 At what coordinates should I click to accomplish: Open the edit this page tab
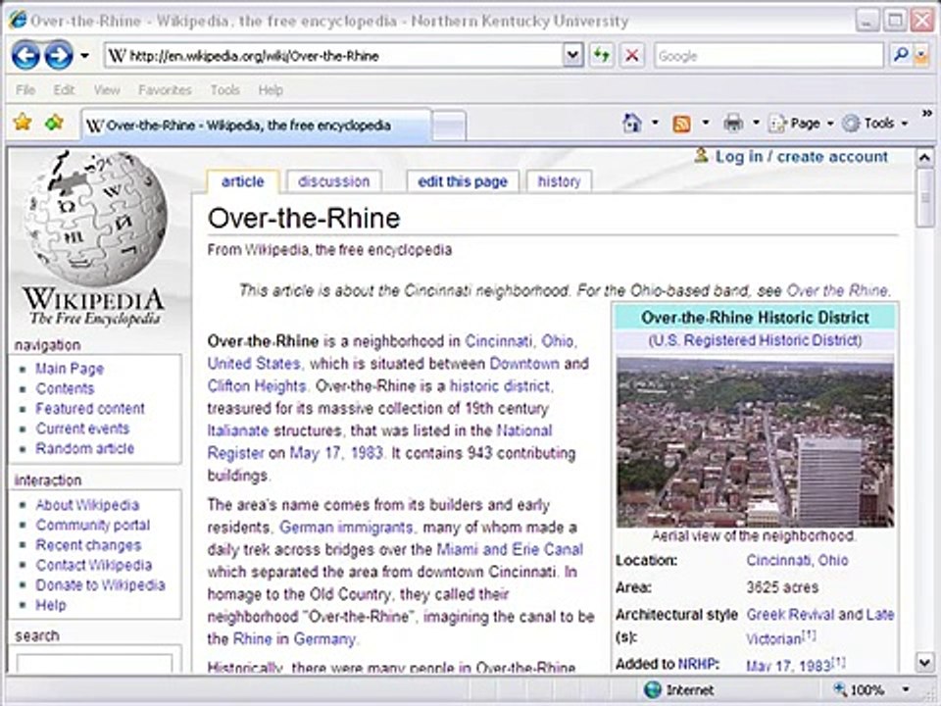tap(462, 181)
